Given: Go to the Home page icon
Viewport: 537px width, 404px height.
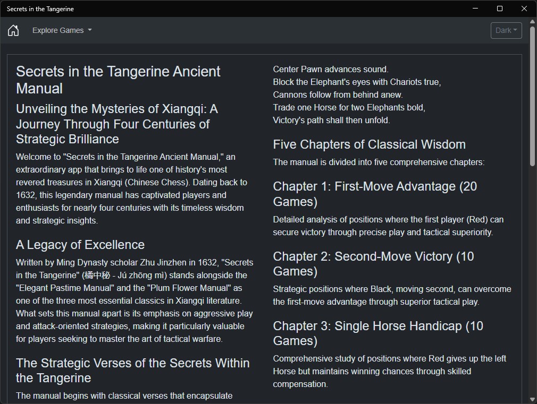Looking at the screenshot, I should 13,30.
